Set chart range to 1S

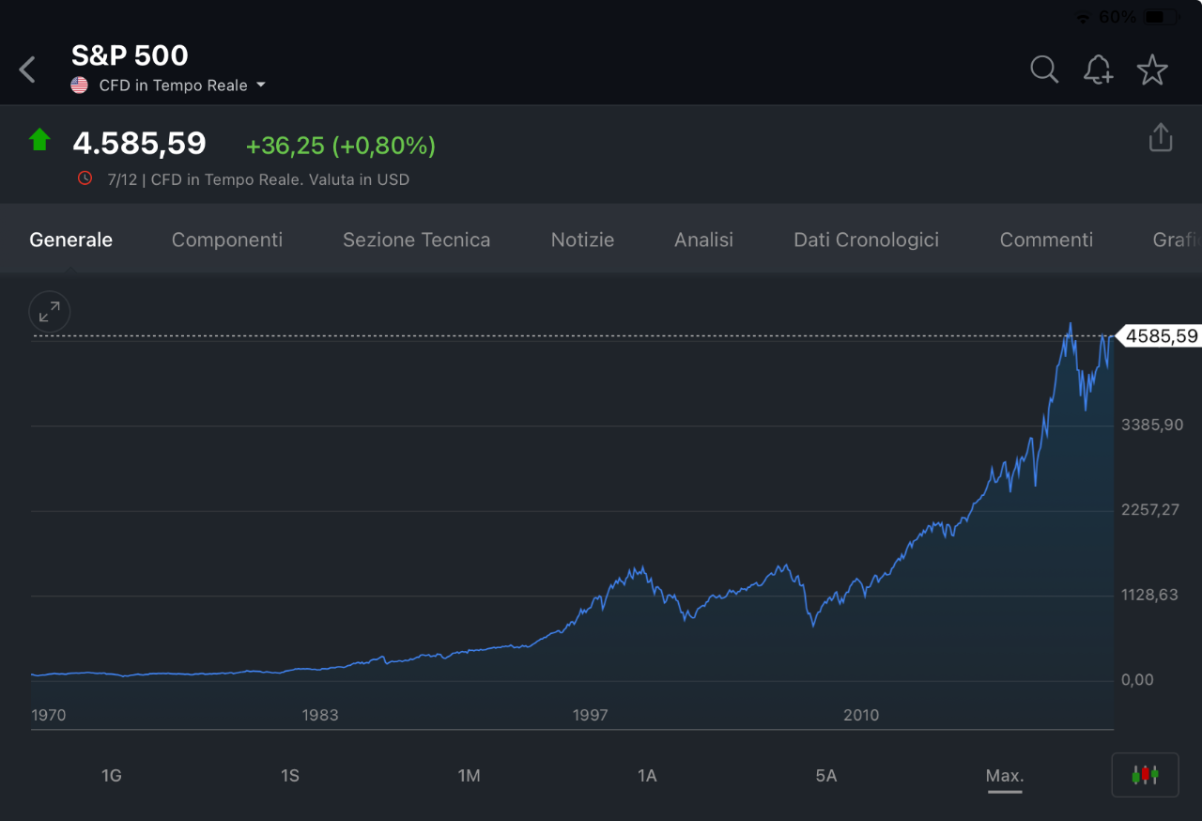pos(290,776)
